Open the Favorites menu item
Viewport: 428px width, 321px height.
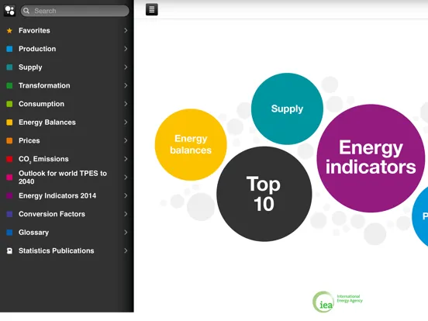point(67,30)
